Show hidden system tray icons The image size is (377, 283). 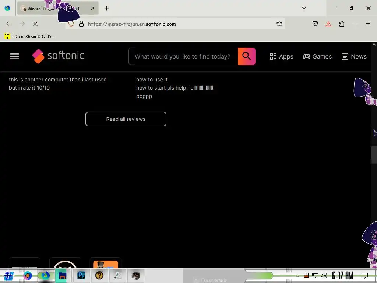pos(297,276)
